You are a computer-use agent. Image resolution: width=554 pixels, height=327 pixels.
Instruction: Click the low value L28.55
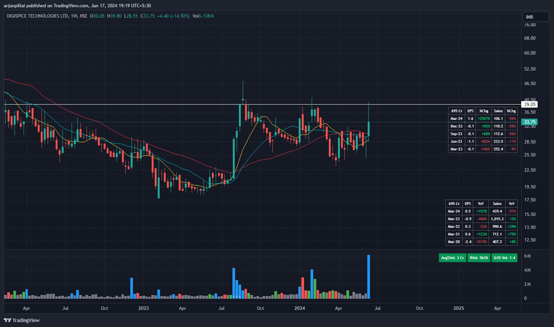click(x=131, y=16)
